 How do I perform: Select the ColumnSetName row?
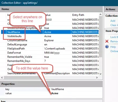coord(50,40)
